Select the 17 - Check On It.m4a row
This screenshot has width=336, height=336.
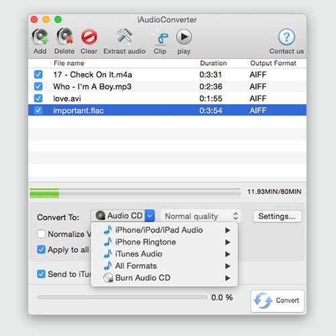click(x=167, y=75)
